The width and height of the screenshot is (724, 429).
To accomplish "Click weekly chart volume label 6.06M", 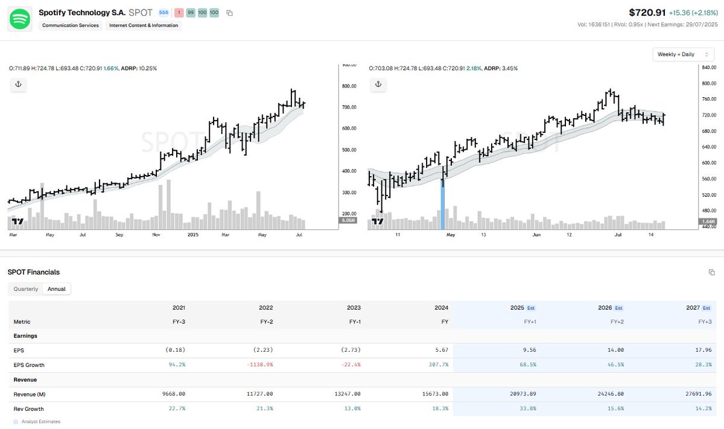I will 349,221.
